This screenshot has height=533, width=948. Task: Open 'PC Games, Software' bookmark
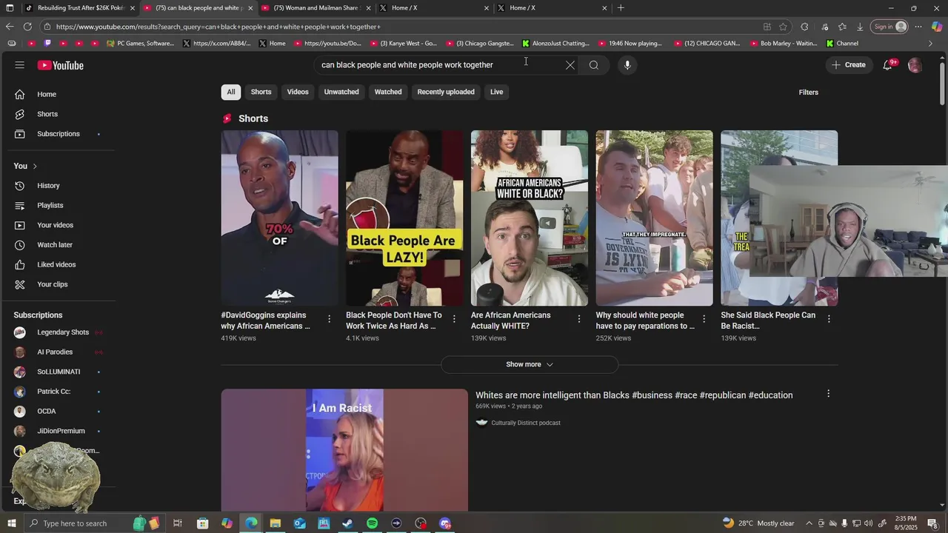141,43
